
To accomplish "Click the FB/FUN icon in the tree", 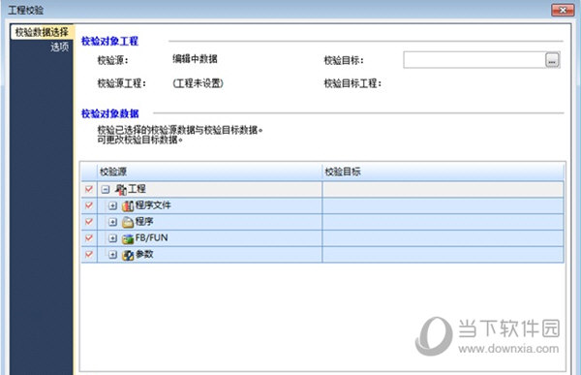I will point(128,238).
